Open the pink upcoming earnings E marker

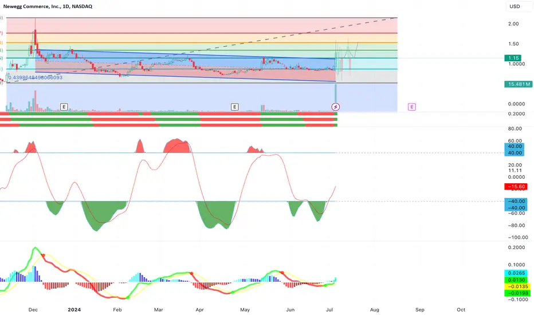pos(412,107)
